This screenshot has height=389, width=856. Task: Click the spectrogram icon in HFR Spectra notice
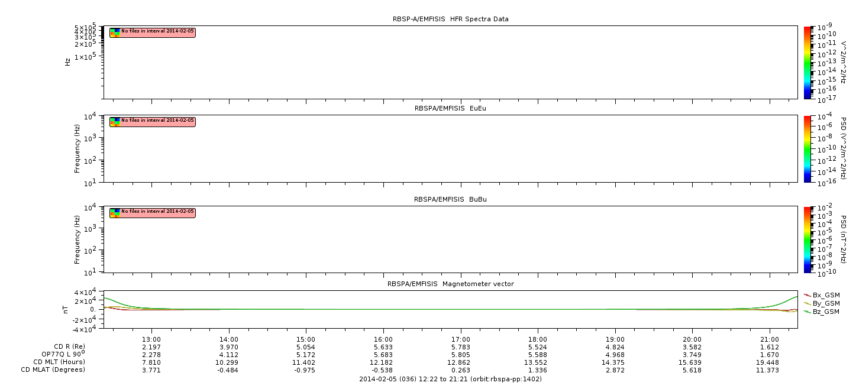(115, 33)
